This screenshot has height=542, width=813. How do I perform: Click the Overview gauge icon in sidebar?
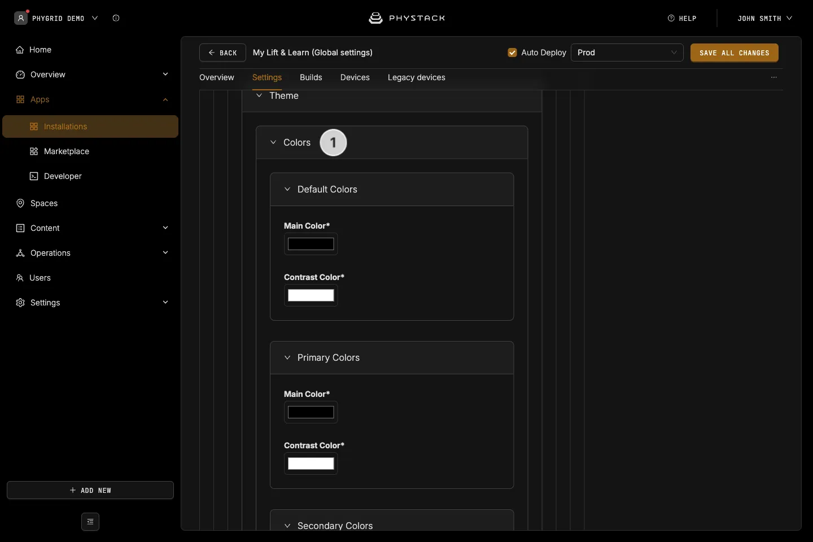point(20,75)
